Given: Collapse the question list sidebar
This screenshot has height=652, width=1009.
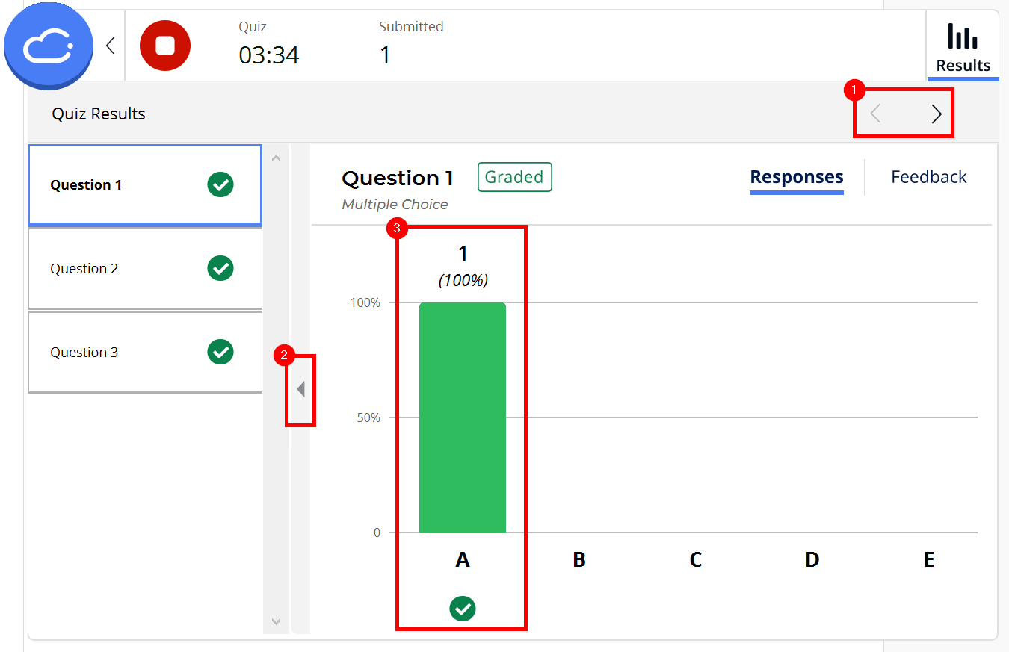Looking at the screenshot, I should 300,389.
